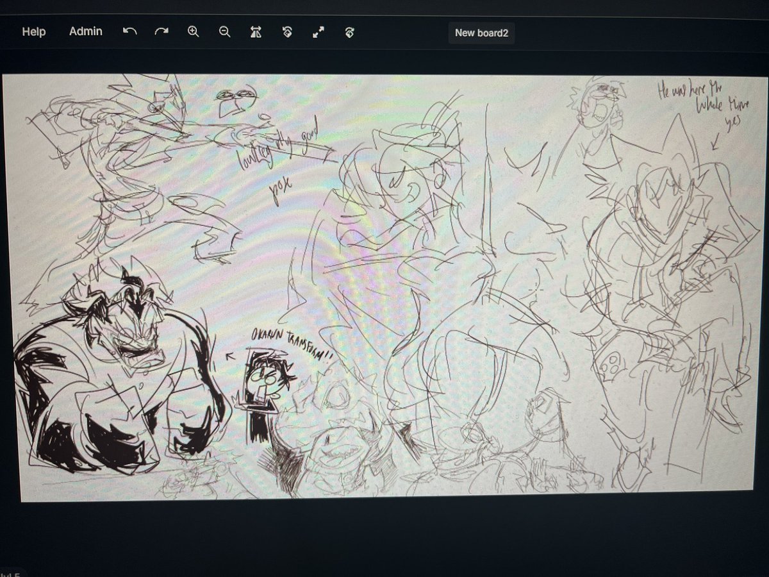Open the Help menu
Viewport: 769px width, 577px height.
click(34, 31)
